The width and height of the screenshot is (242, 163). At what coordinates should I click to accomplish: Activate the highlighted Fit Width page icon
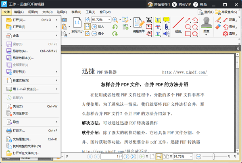[87, 27]
